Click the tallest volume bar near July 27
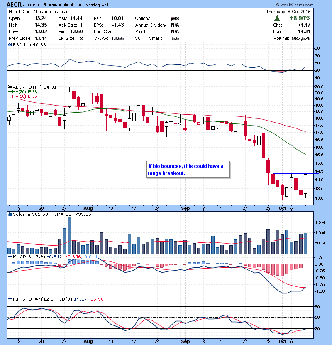 pyautogui.click(x=69, y=235)
